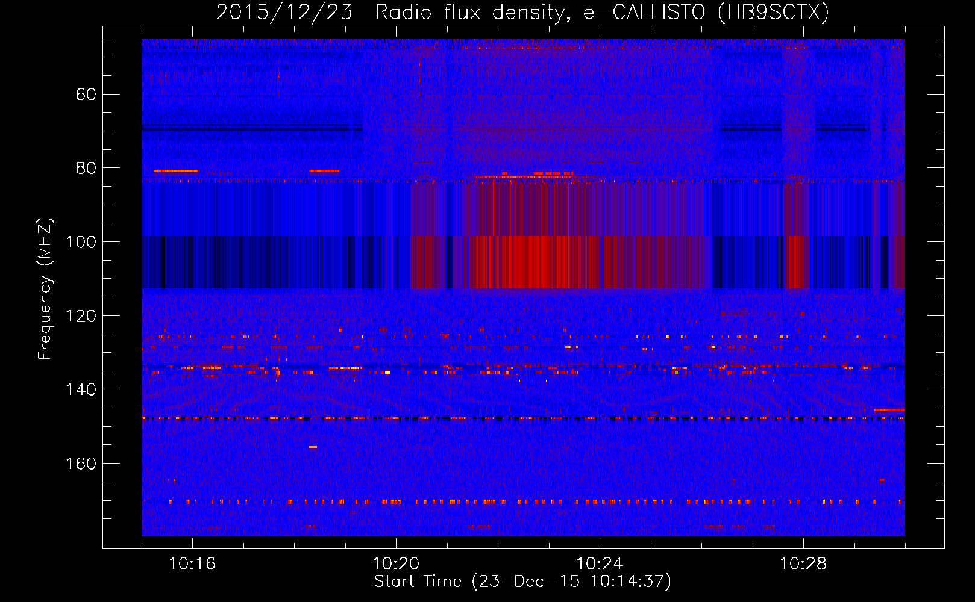This screenshot has height=602, width=975.
Task: Click the 10:16 time tick label
Action: tap(192, 564)
